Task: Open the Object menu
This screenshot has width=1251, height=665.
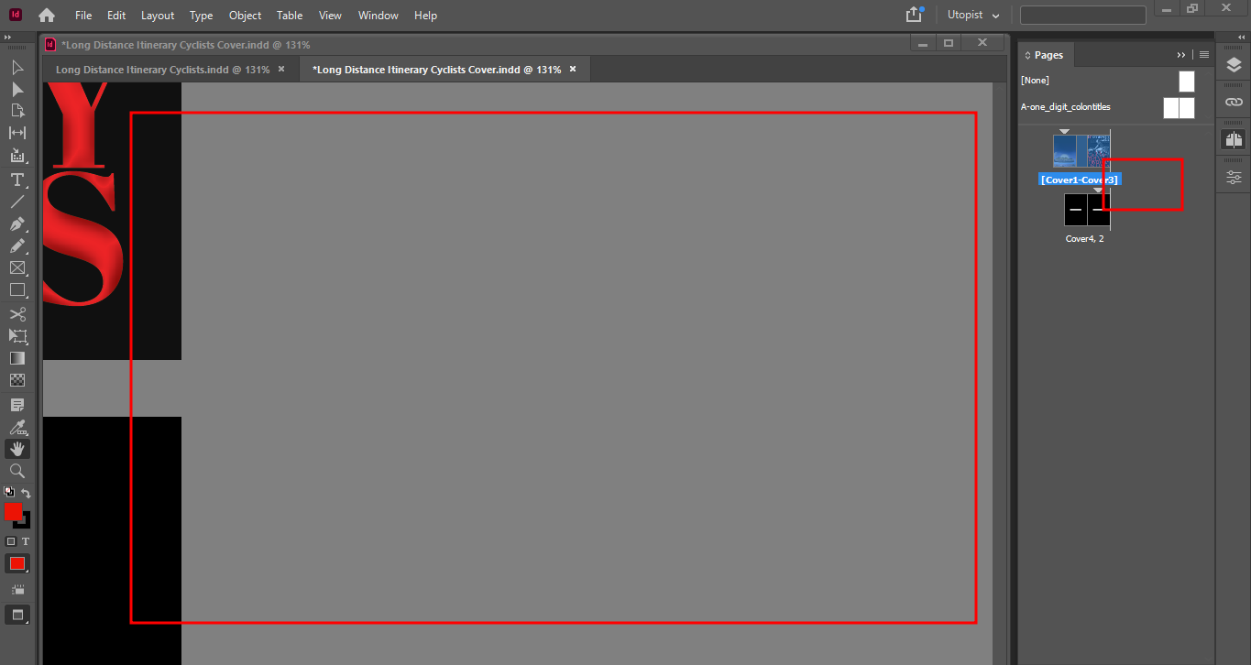Action: point(245,15)
